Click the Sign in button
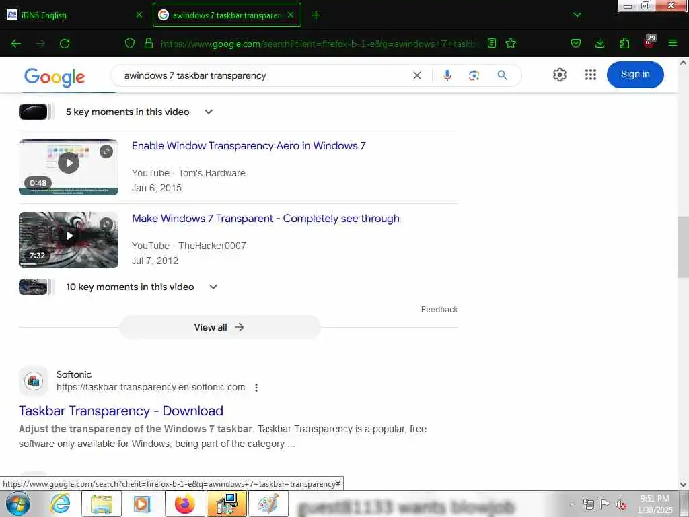The height and width of the screenshot is (517, 689). [x=635, y=75]
